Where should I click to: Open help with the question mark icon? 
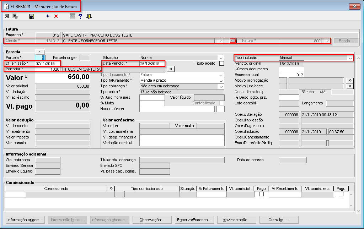pyautogui.click(x=80, y=16)
